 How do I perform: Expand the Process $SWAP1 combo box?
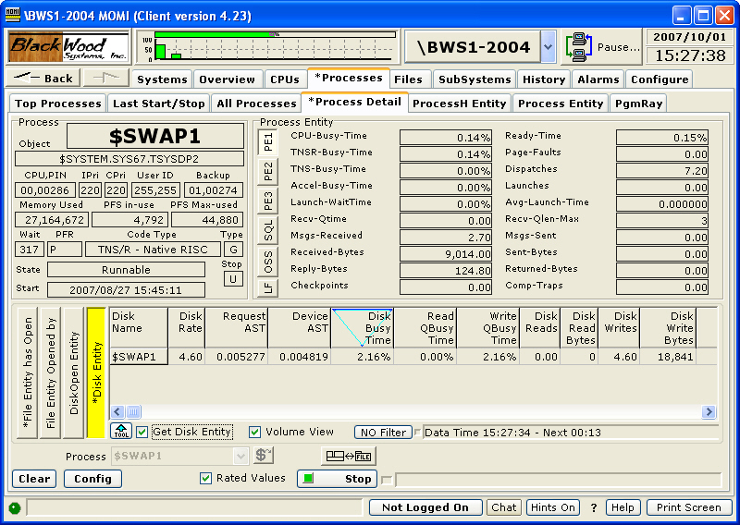pyautogui.click(x=241, y=456)
